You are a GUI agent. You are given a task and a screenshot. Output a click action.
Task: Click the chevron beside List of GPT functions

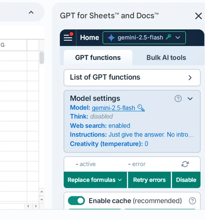tap(190, 78)
